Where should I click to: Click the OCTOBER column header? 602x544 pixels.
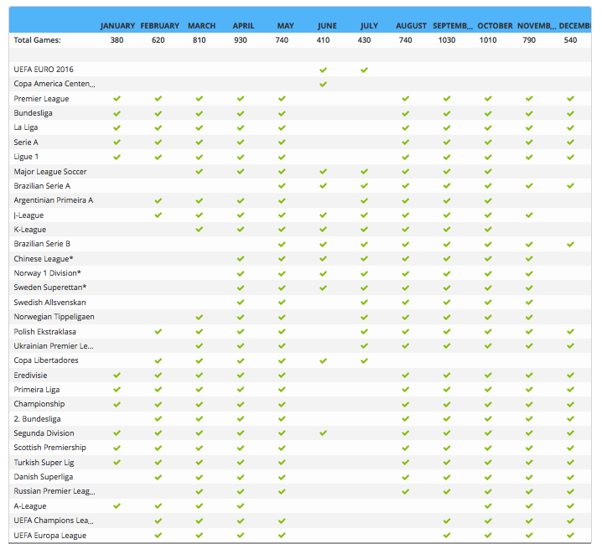point(495,26)
